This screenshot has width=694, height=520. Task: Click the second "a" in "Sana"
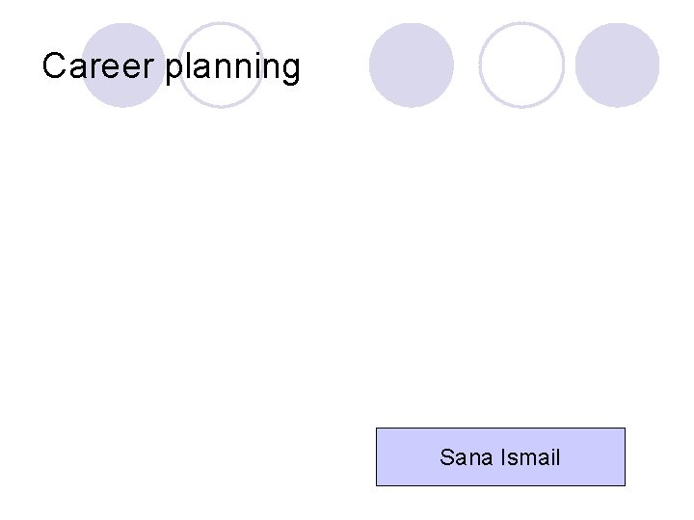point(486,458)
